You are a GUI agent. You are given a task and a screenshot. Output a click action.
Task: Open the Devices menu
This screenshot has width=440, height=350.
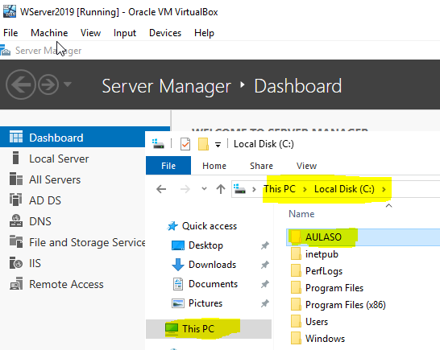(x=165, y=33)
